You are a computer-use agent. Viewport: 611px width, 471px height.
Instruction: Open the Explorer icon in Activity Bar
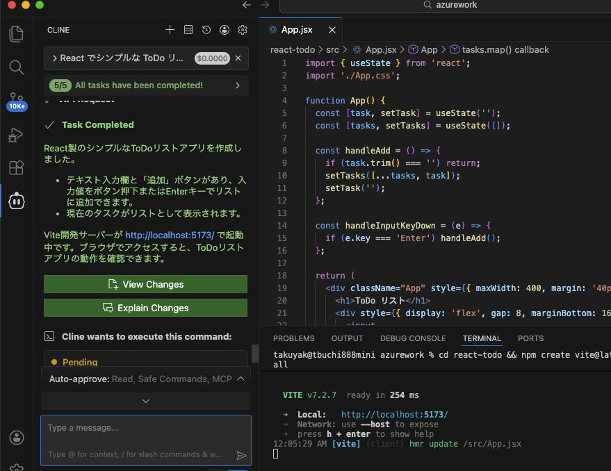click(x=16, y=33)
